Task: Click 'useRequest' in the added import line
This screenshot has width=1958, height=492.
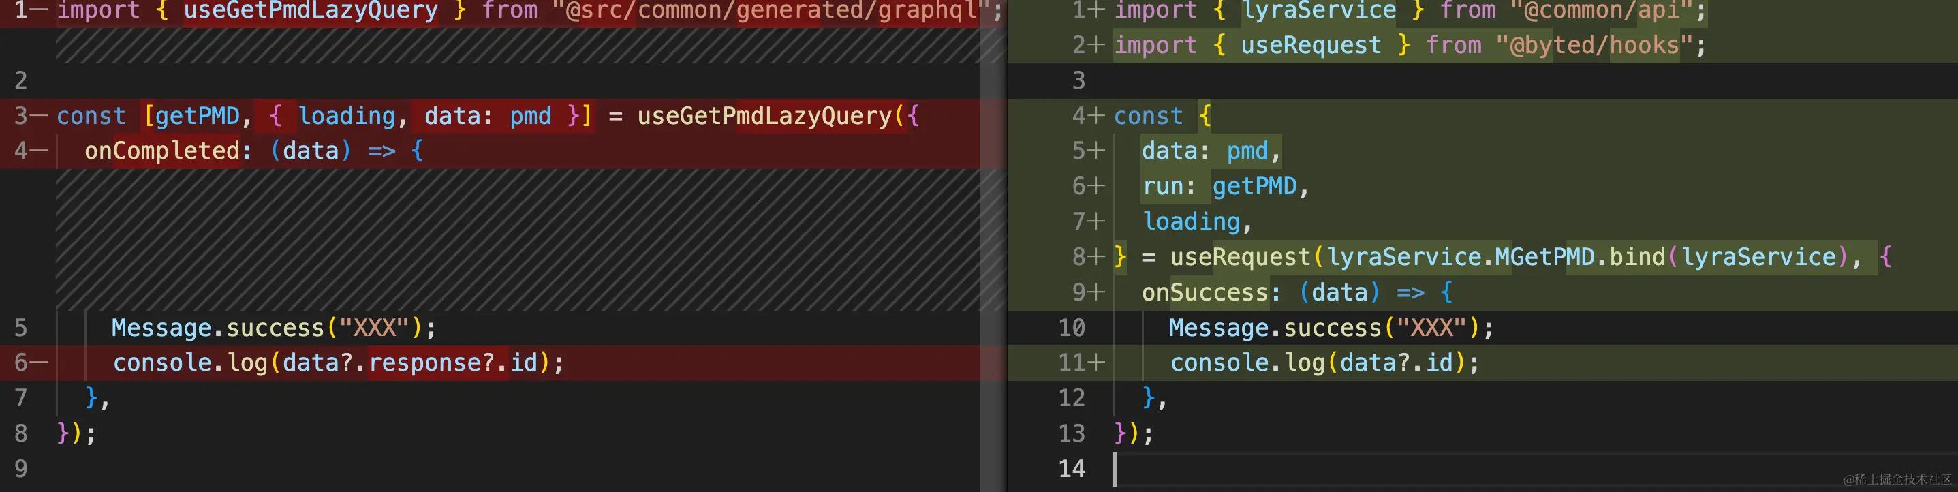Action: 1311,45
